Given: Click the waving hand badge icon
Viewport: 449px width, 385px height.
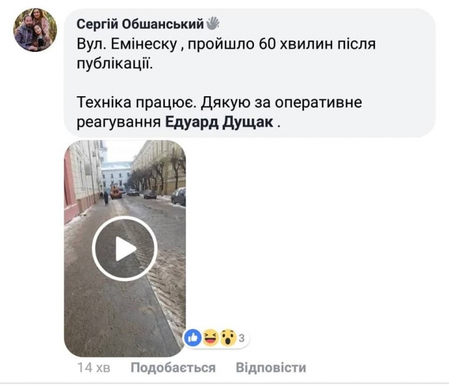Looking at the screenshot, I should coord(213,23).
